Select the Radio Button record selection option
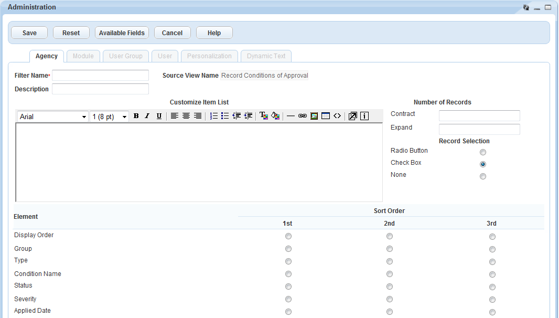Viewport: 559px width, 318px height. point(483,152)
